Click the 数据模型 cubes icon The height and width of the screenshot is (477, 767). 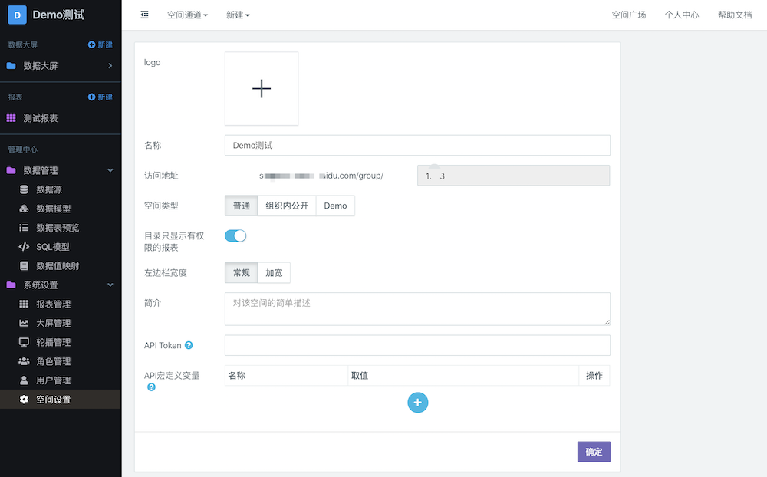[x=24, y=209]
